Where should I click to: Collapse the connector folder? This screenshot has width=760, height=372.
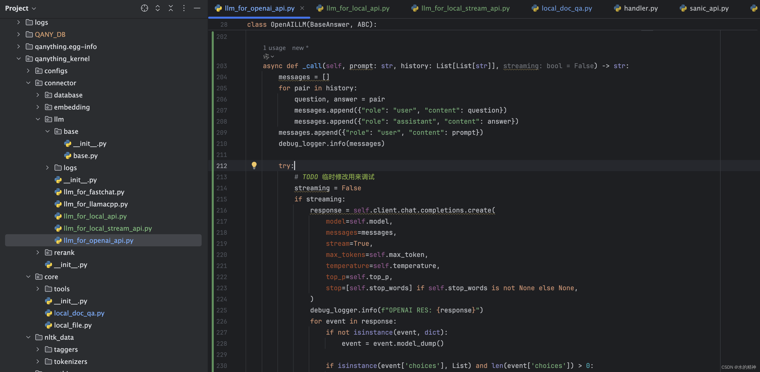(x=28, y=83)
